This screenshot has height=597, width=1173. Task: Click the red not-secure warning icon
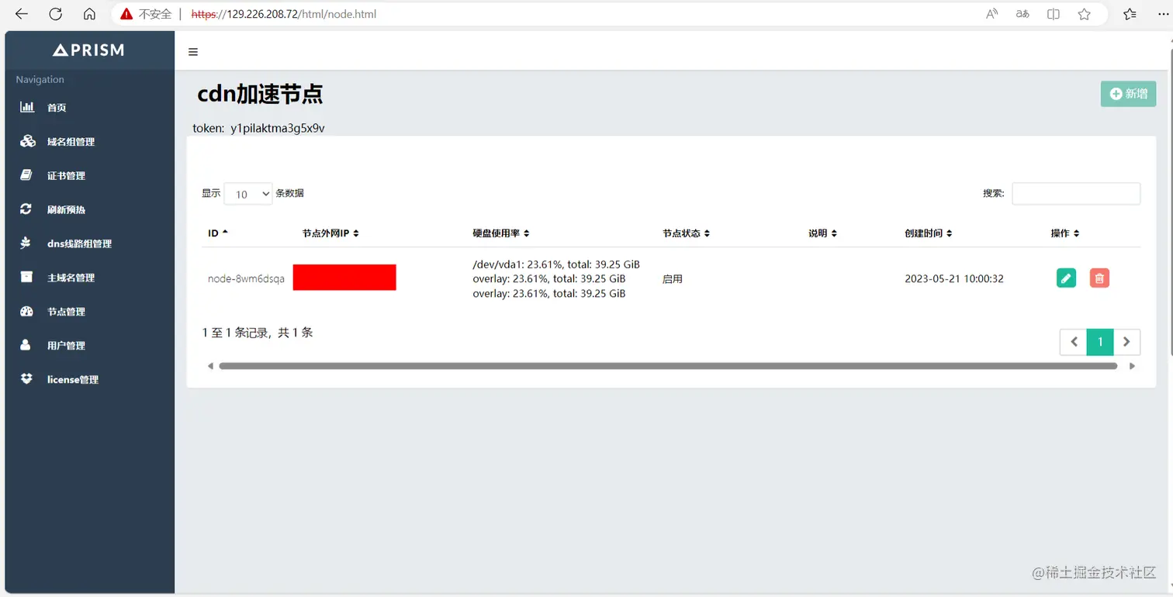[126, 14]
